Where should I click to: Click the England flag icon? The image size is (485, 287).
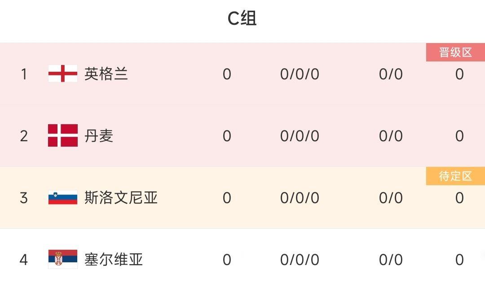(x=63, y=74)
